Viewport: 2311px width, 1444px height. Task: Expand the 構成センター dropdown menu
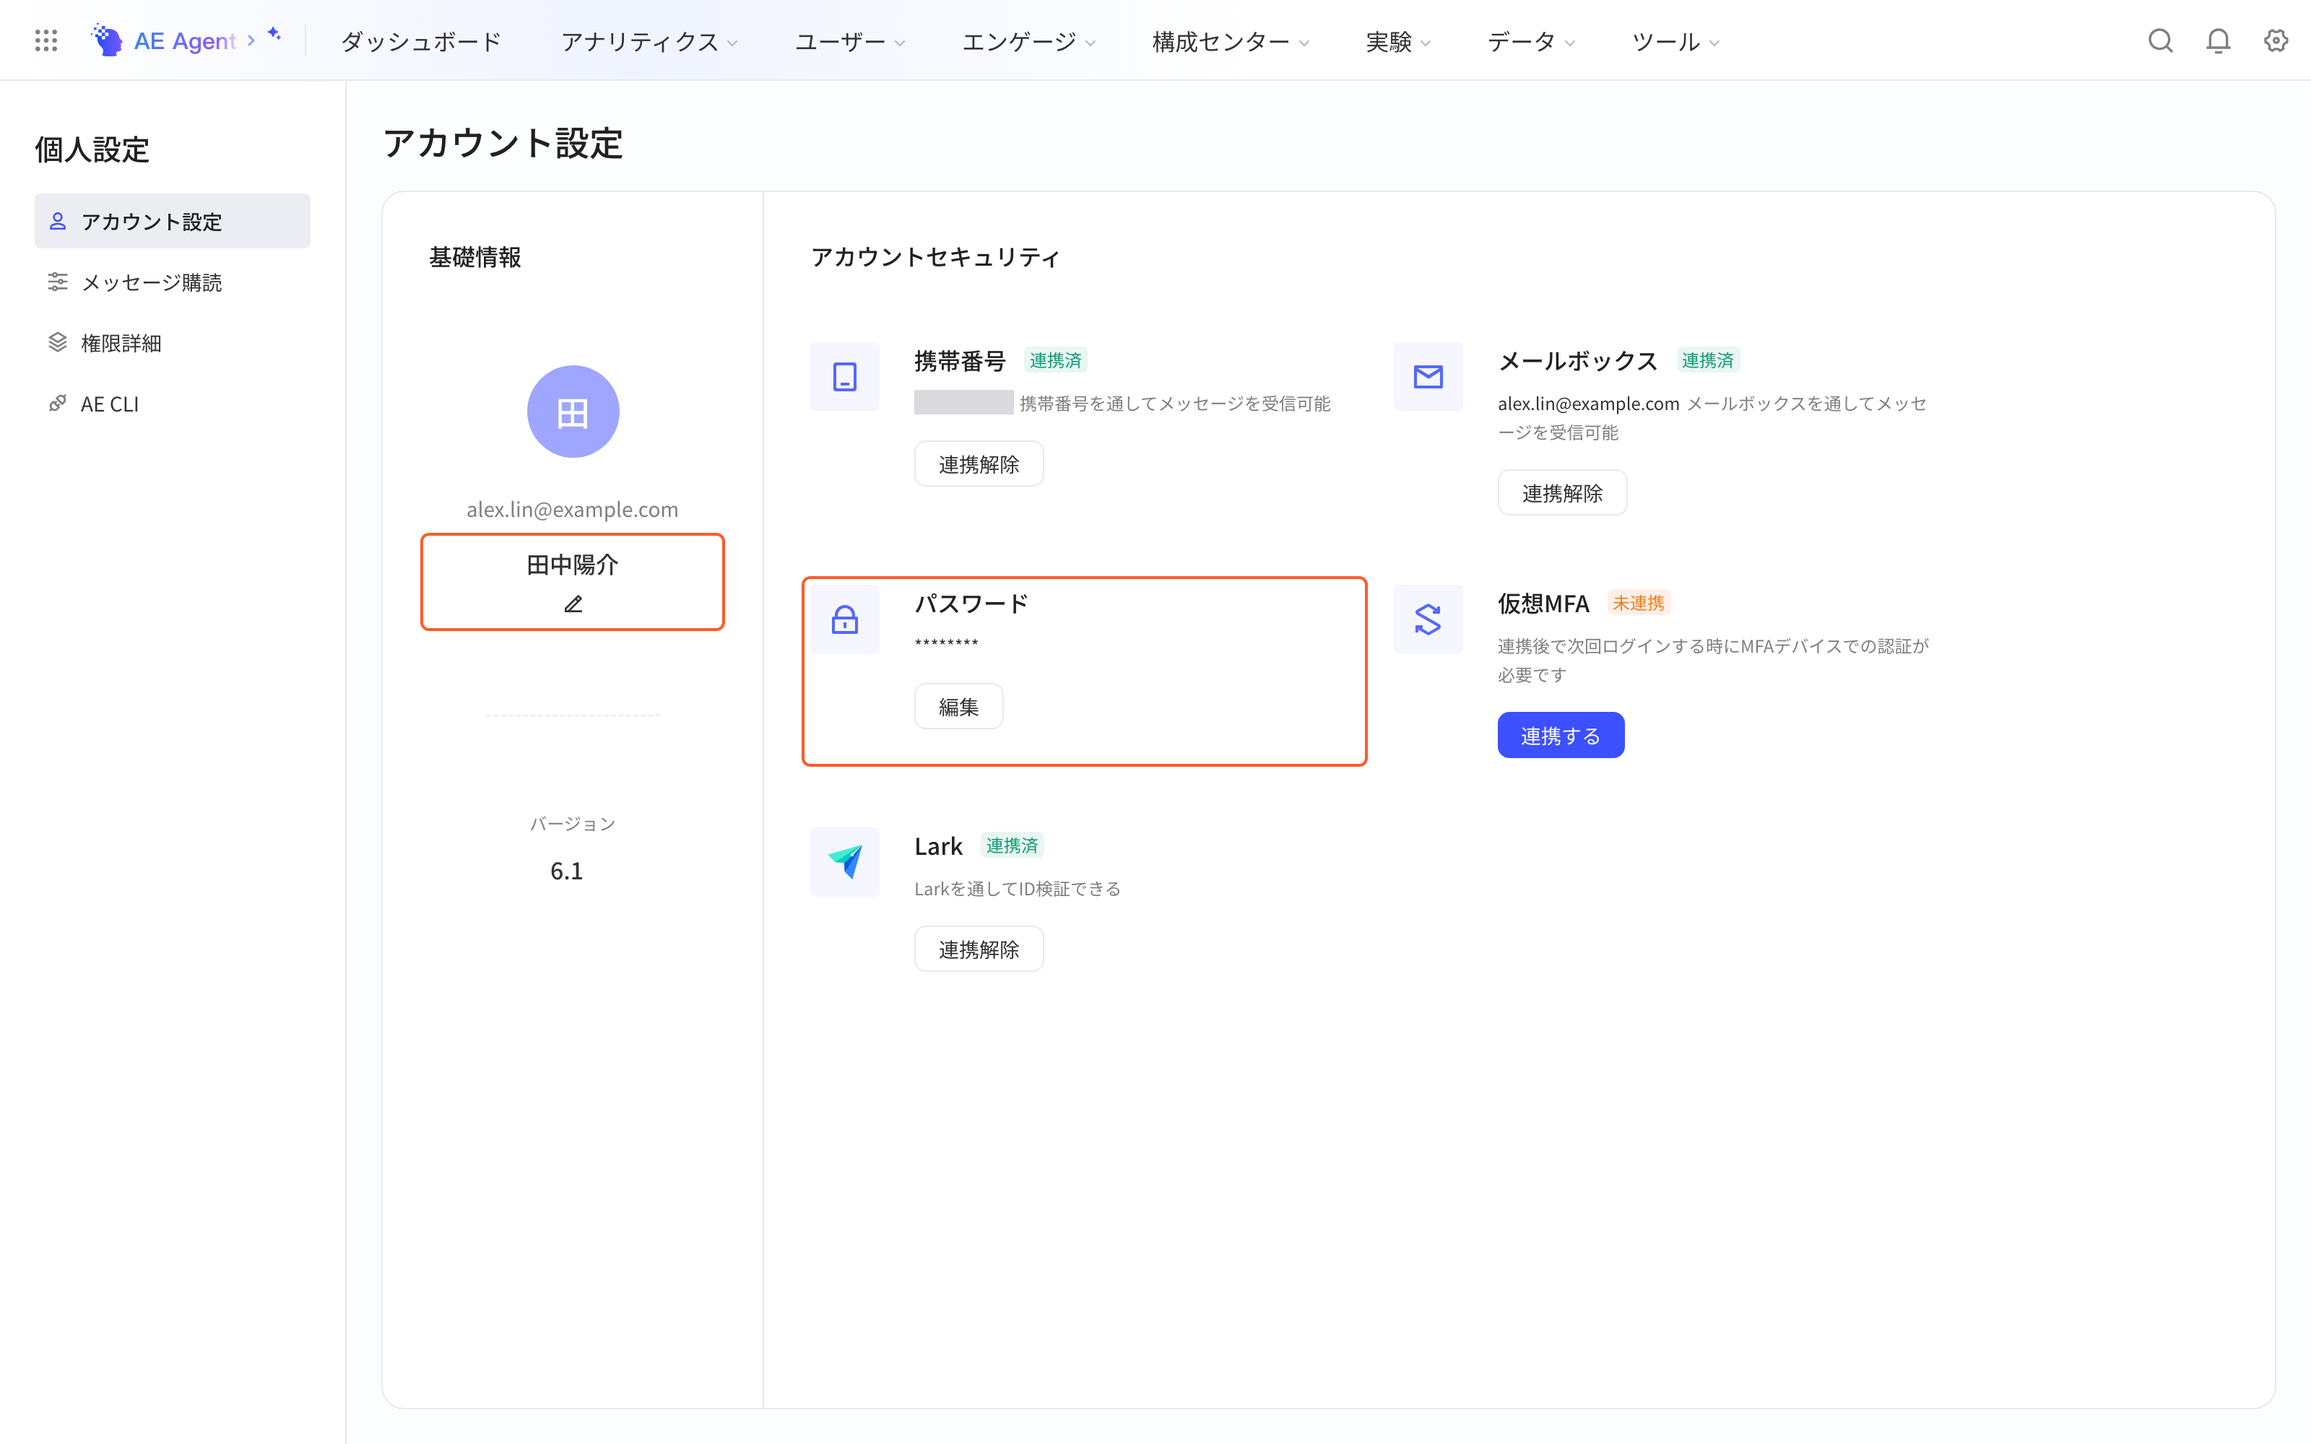[x=1231, y=42]
